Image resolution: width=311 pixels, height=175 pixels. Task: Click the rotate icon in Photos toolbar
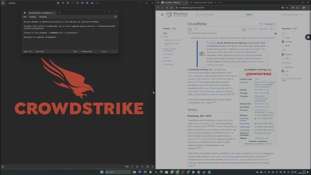pyautogui.click(x=63, y=3)
